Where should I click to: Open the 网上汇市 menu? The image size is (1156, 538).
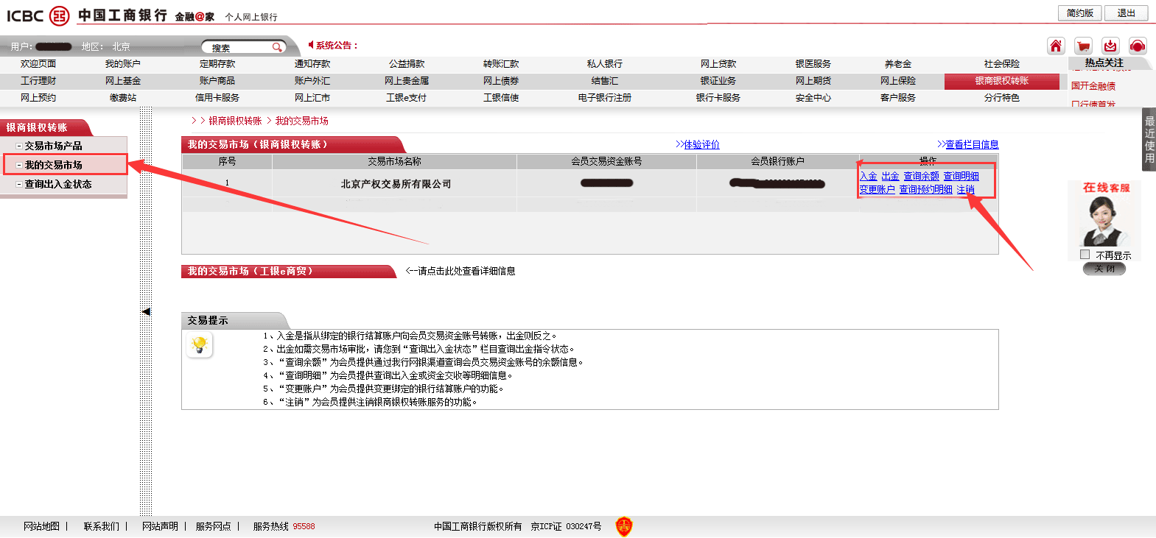tap(312, 98)
